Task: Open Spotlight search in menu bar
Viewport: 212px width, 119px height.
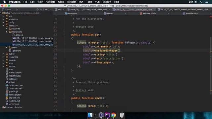Action: [201, 2]
